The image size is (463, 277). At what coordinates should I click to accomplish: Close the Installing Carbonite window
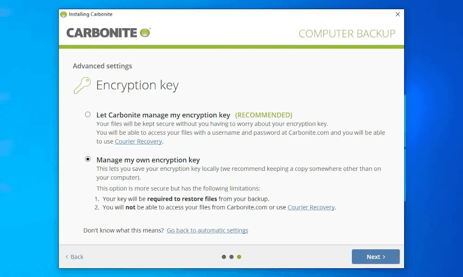pos(397,14)
